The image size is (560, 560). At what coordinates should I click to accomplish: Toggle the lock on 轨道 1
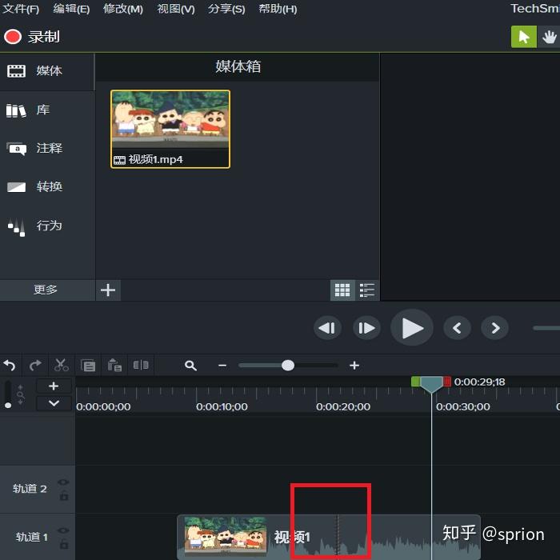pyautogui.click(x=64, y=544)
